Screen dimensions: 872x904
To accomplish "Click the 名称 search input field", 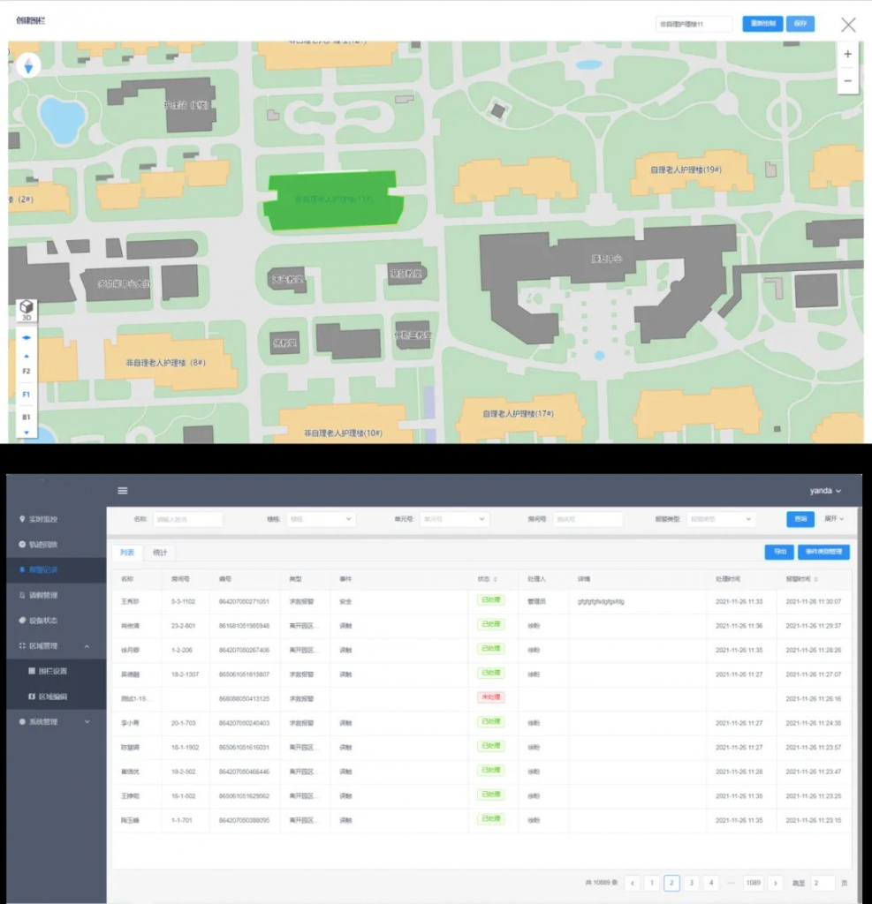I will (187, 519).
